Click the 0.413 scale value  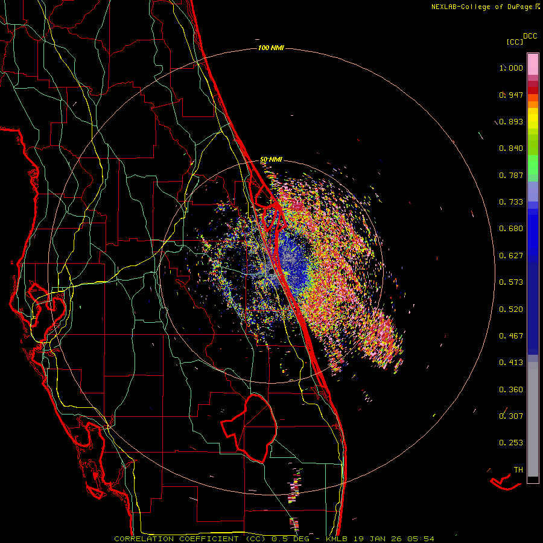pyautogui.click(x=511, y=363)
